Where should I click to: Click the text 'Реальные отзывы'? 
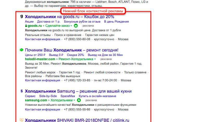[38, 35]
